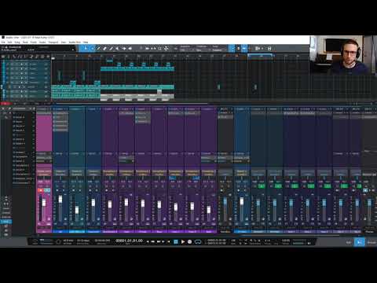Screen dimensions: 377x283
Task: Select the Listen tool in the toolbar
Action: coord(130,49)
